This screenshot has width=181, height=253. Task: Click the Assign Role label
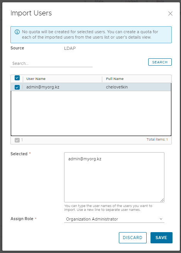tap(22, 219)
